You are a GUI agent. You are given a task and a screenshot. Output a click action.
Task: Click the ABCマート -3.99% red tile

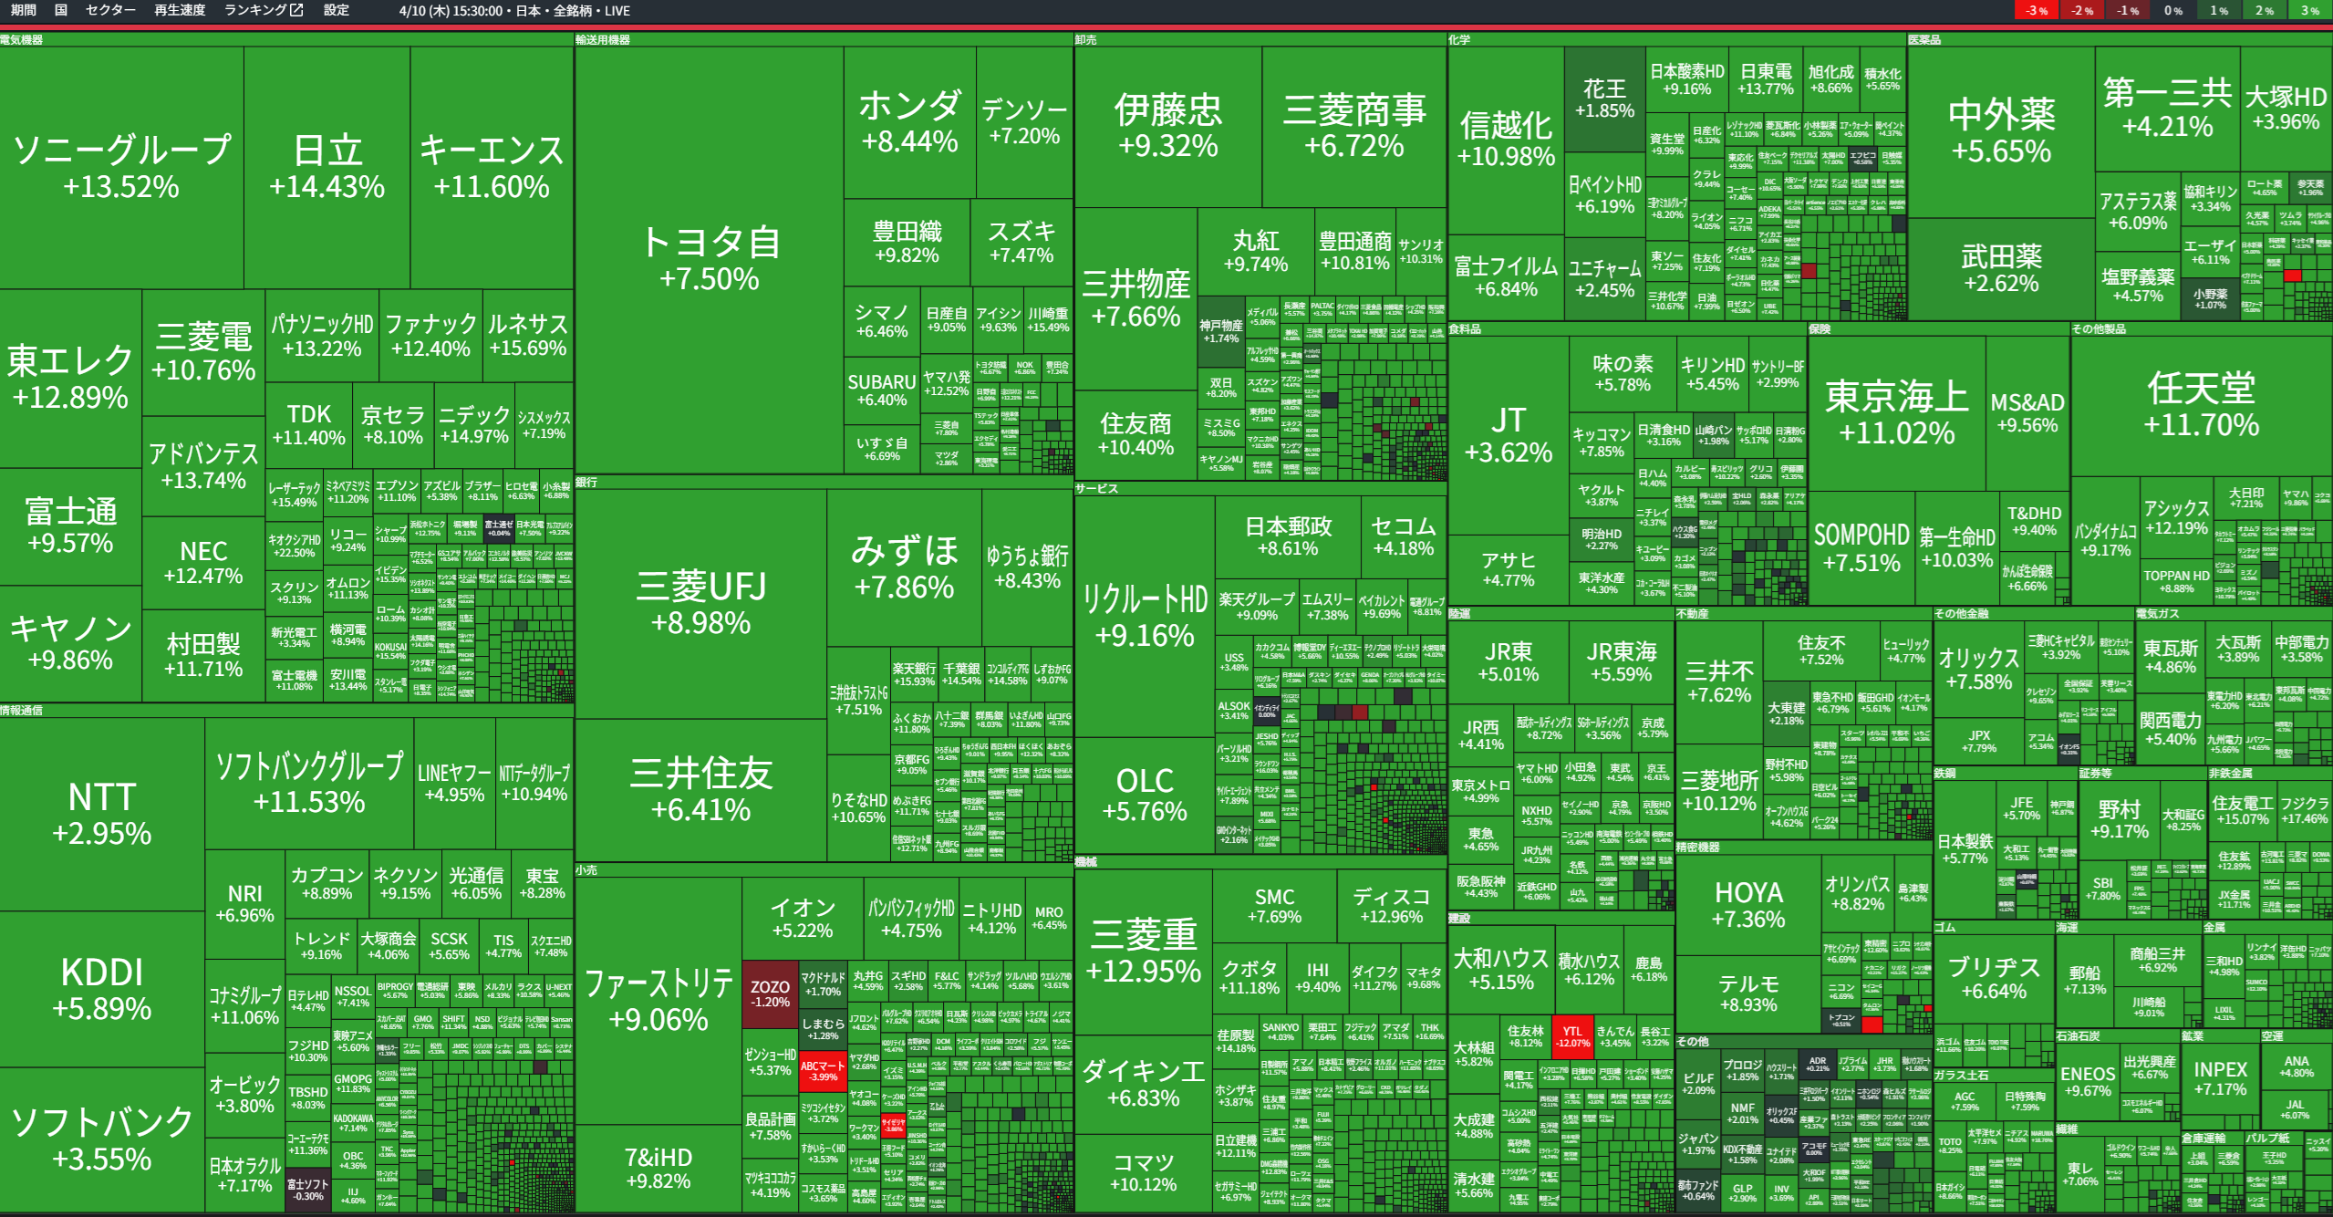tap(823, 1070)
